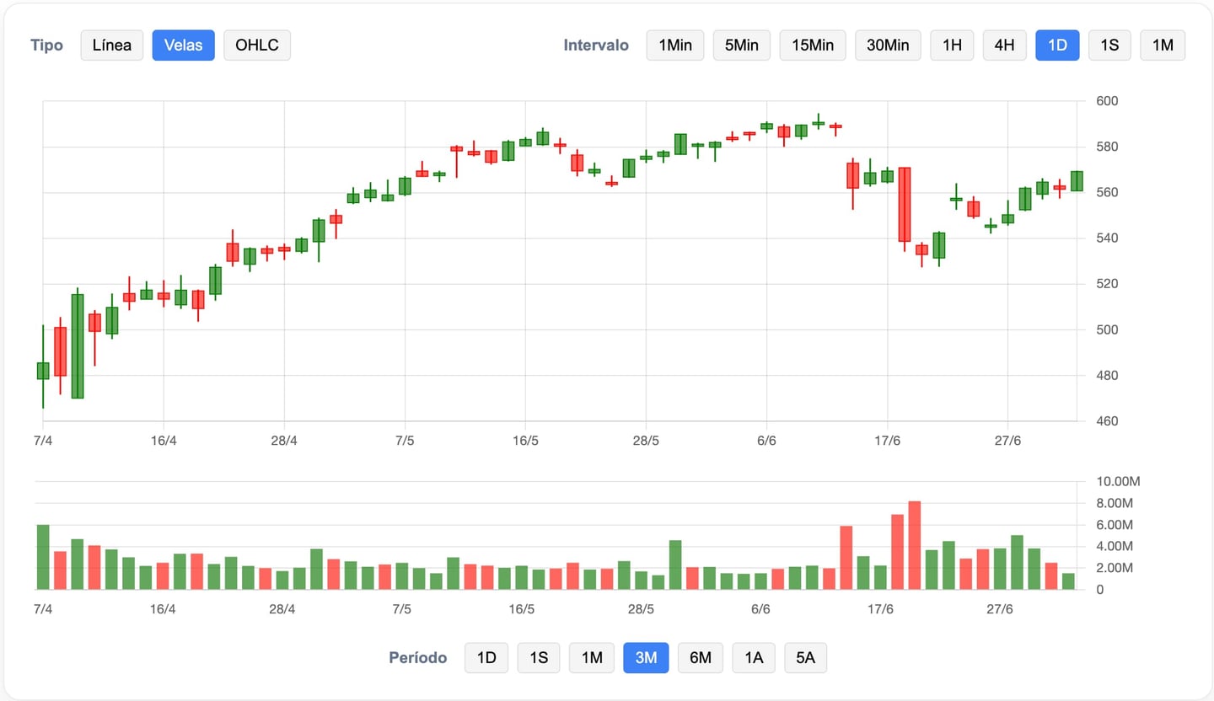1214x701 pixels.
Task: Show the 1A period range
Action: pos(753,658)
